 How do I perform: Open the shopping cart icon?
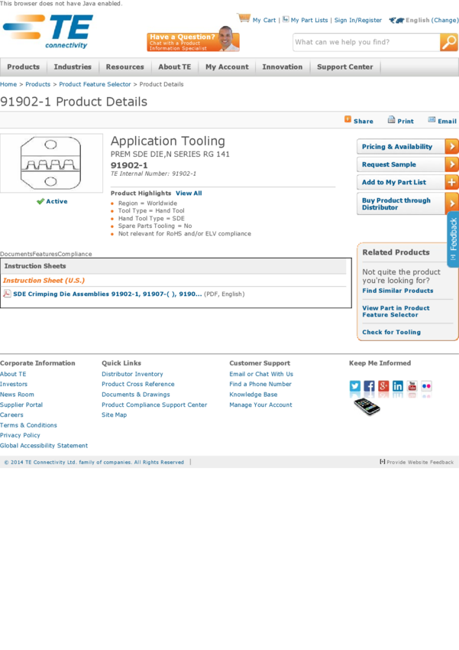pos(244,18)
